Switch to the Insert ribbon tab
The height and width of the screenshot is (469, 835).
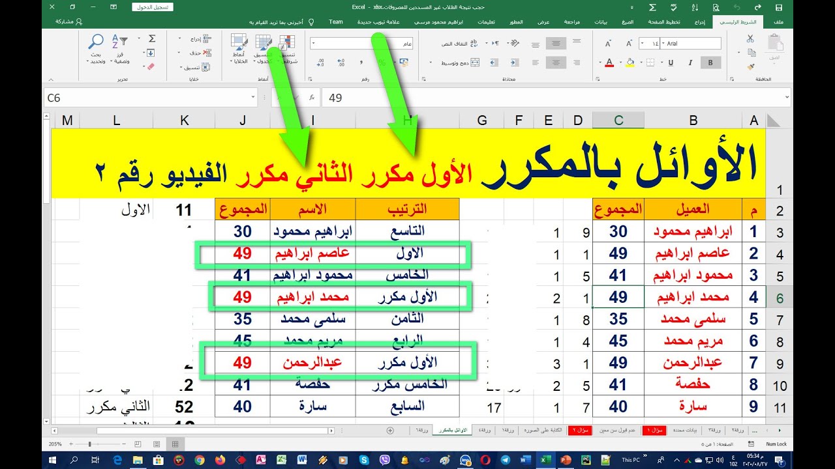coord(699,21)
